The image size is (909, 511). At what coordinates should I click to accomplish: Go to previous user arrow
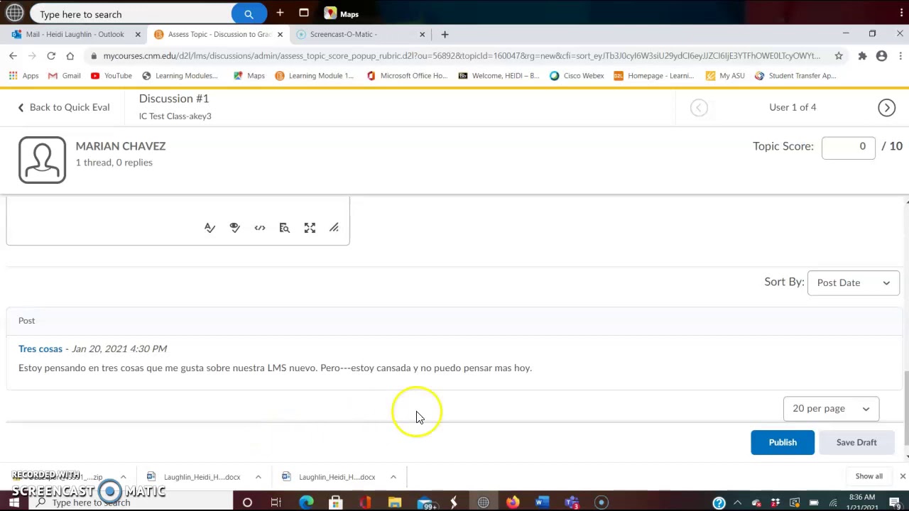(699, 107)
